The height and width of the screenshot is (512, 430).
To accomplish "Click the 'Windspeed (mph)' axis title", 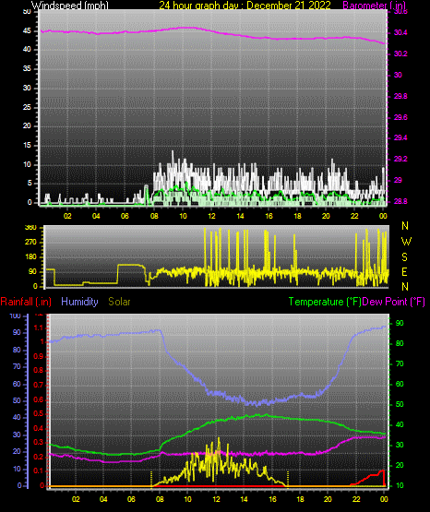I will click(70, 5).
